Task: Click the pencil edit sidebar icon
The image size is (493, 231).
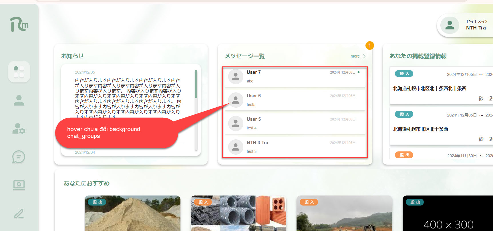Action: [x=19, y=214]
